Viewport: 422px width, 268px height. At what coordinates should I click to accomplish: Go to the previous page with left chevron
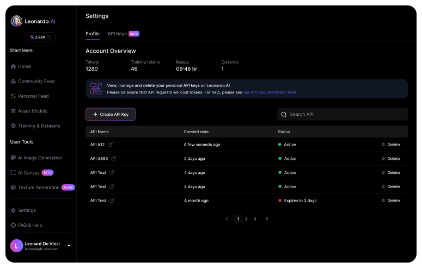227,219
